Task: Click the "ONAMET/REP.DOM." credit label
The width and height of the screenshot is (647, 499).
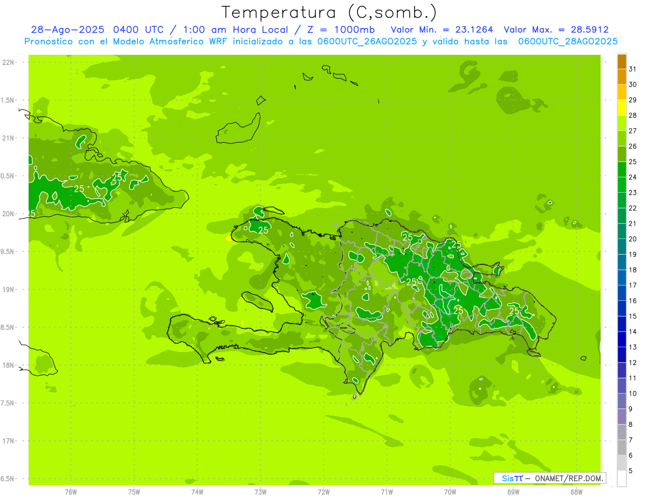Action: [x=569, y=478]
